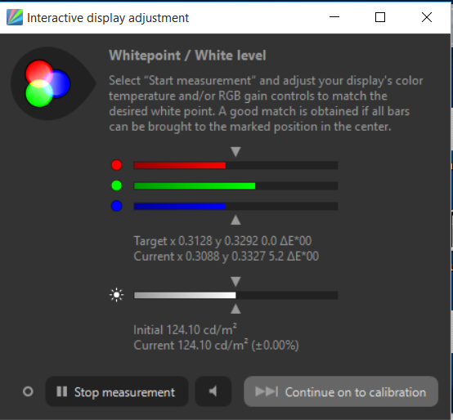The height and width of the screenshot is (420, 453).
Task: Maximize the Interactive display adjustment window
Action: pos(380,17)
